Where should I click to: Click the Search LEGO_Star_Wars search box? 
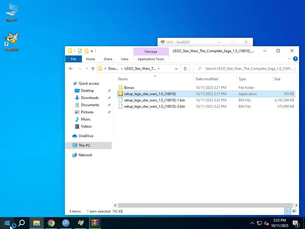tap(244, 69)
